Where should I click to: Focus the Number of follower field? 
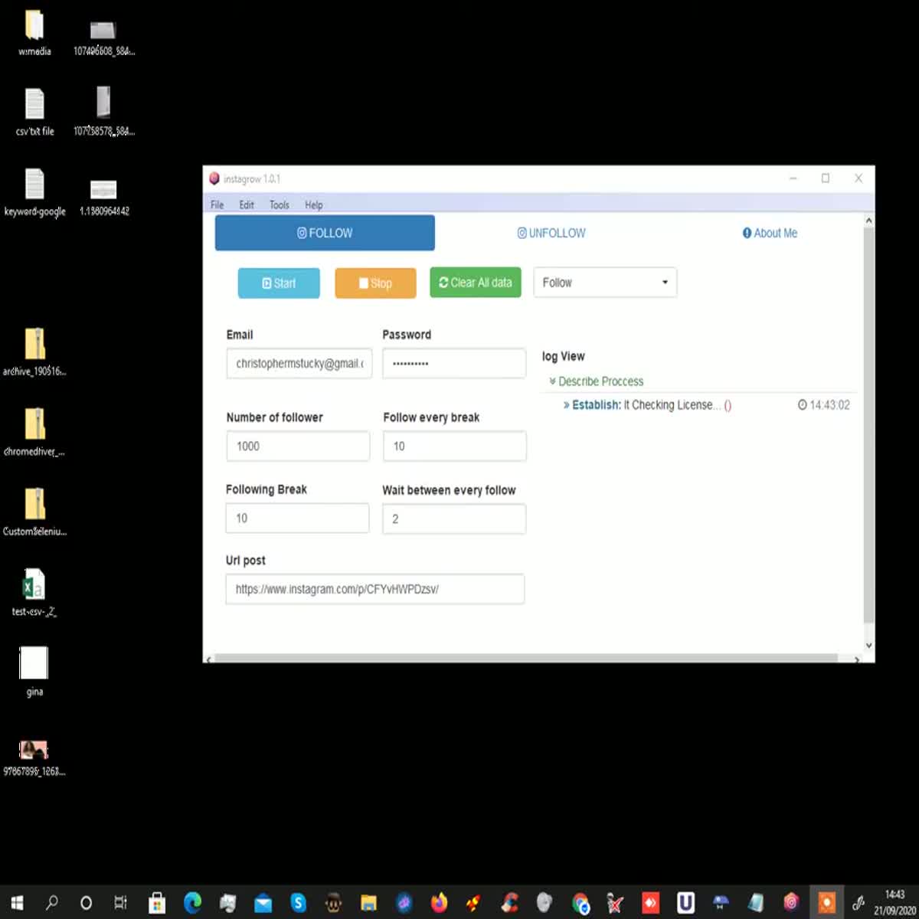[x=298, y=446]
